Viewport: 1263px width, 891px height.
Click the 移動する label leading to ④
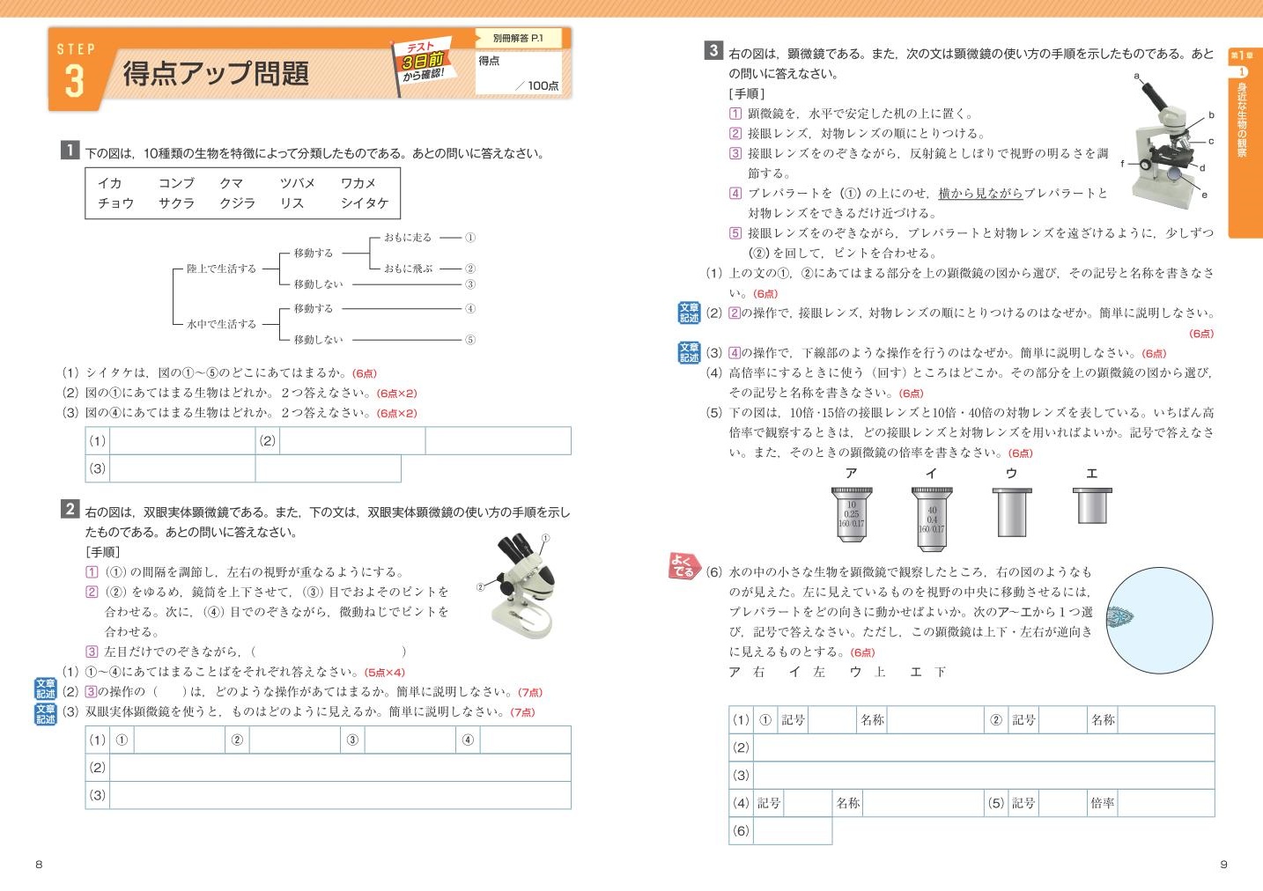314,309
